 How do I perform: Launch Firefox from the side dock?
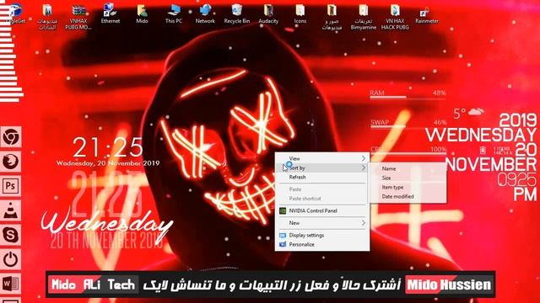coord(10,161)
